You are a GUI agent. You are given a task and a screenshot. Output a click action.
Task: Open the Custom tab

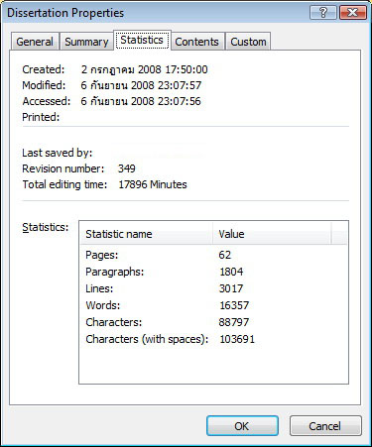pos(248,42)
